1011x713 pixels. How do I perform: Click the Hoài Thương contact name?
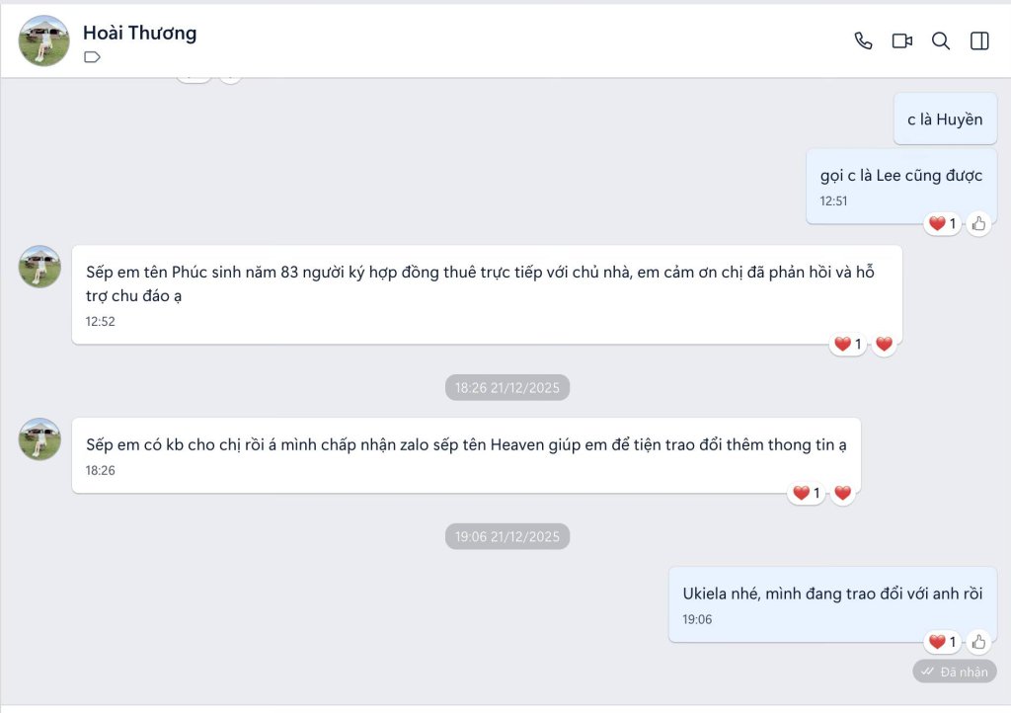140,33
